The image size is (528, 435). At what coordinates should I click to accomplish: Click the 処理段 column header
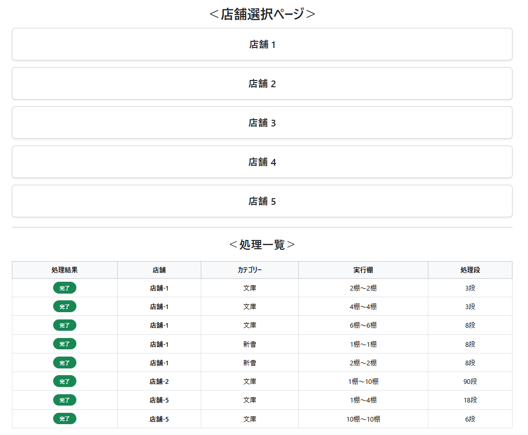470,270
